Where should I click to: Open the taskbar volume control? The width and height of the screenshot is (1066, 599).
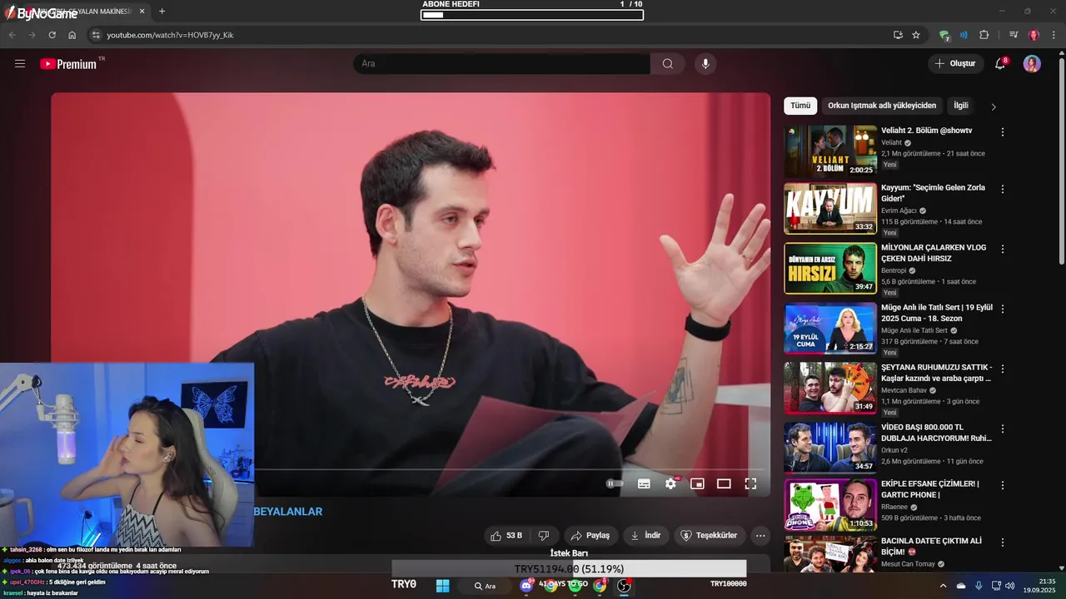pyautogui.click(x=1010, y=586)
